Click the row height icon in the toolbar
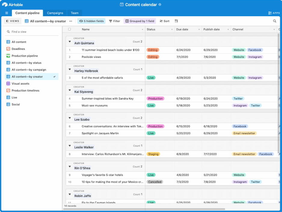282x212 pixels. [x=176, y=21]
